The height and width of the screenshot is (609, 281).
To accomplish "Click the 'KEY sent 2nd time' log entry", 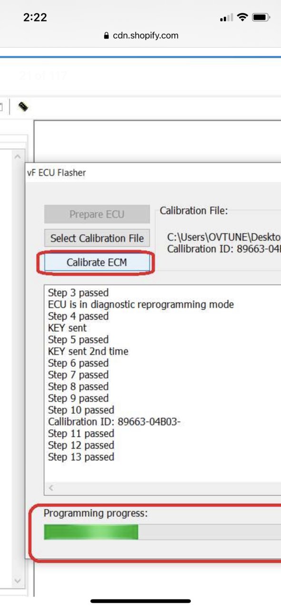I will [x=88, y=352].
